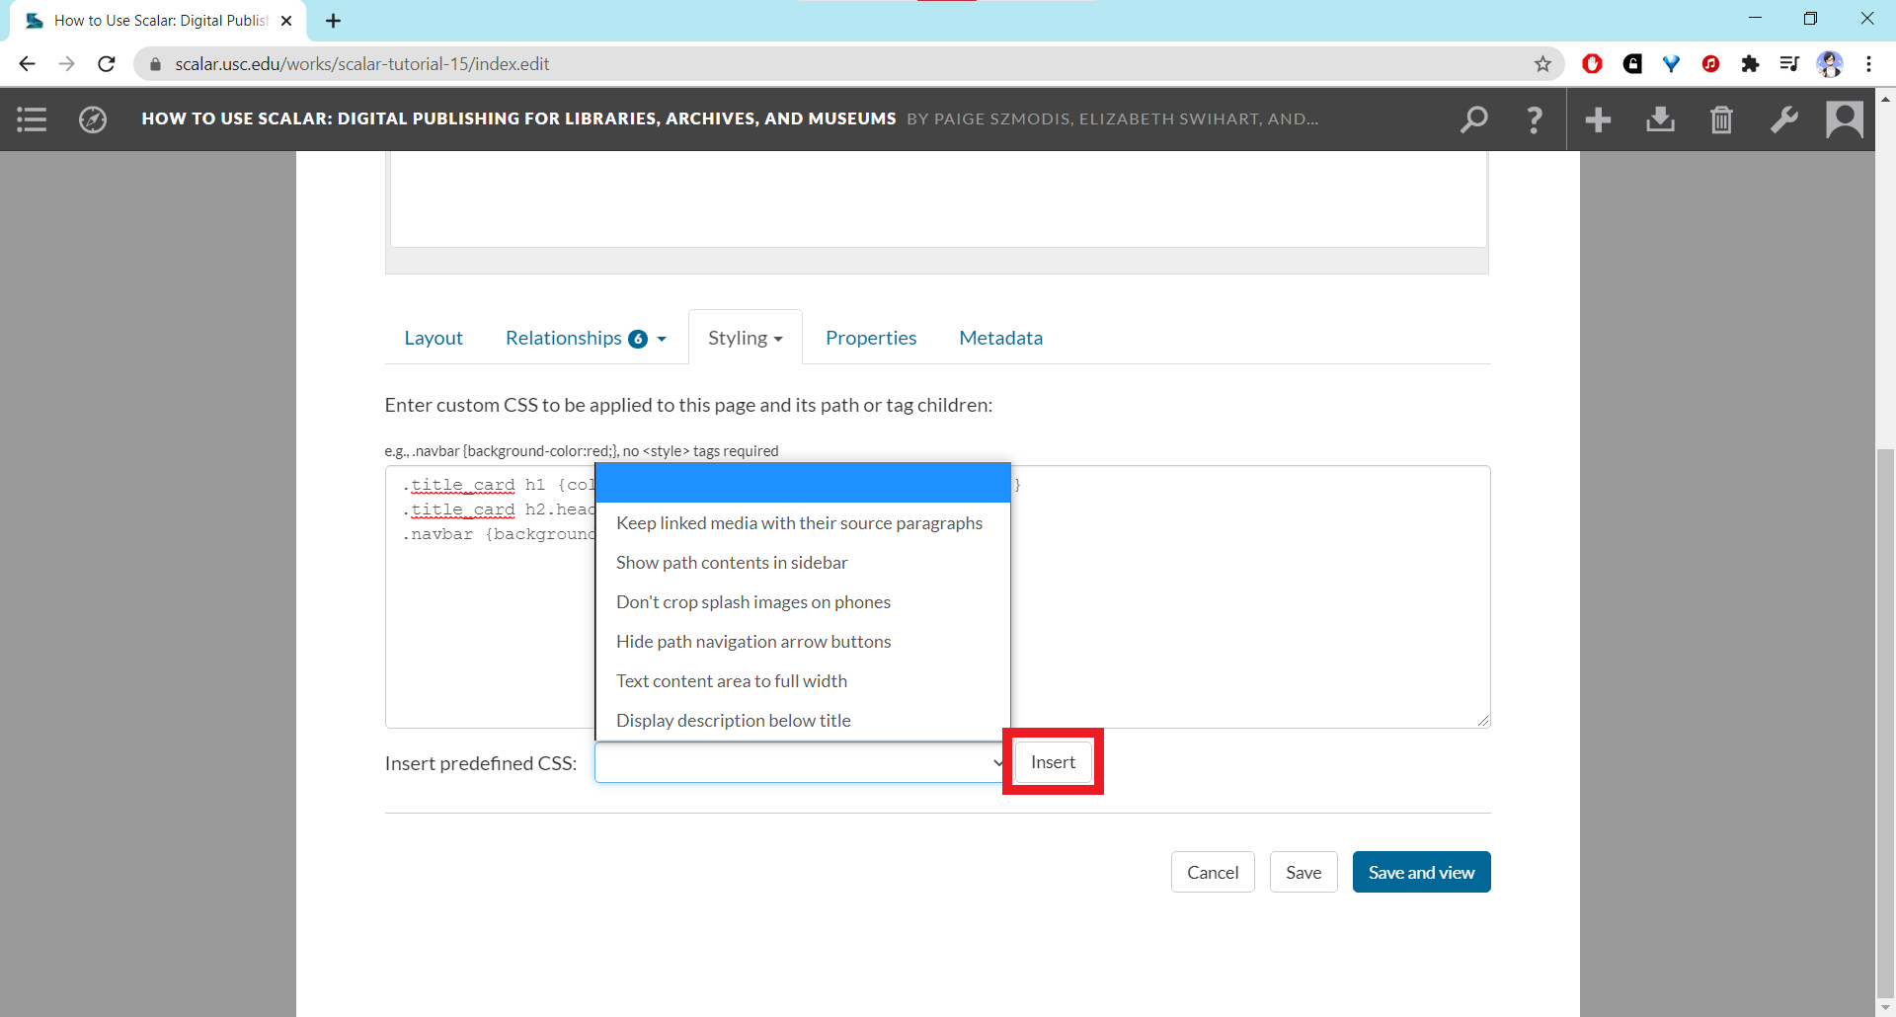Screen dimensions: 1896x1017
Task: Click the Save and view button
Action: [1421, 872]
